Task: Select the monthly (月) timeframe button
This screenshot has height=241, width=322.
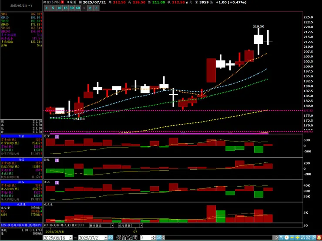Action: pyautogui.click(x=96, y=8)
